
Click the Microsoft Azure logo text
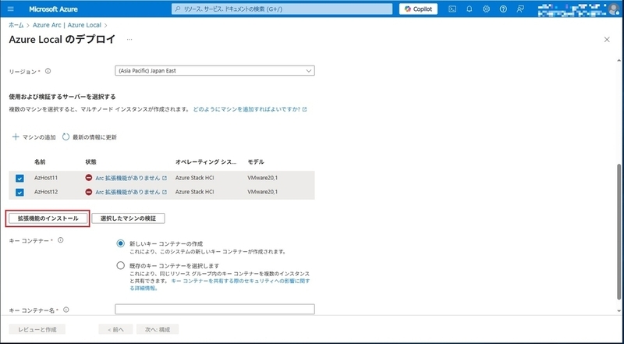53,9
